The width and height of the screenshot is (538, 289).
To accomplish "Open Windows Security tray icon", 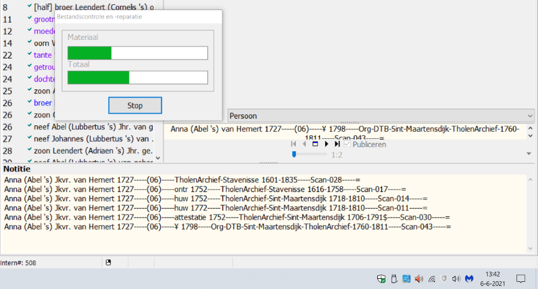I will 381,278.
